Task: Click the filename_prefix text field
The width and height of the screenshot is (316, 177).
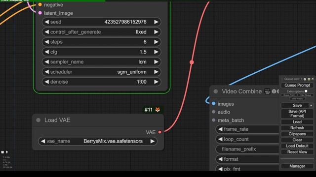Action: [247, 149]
